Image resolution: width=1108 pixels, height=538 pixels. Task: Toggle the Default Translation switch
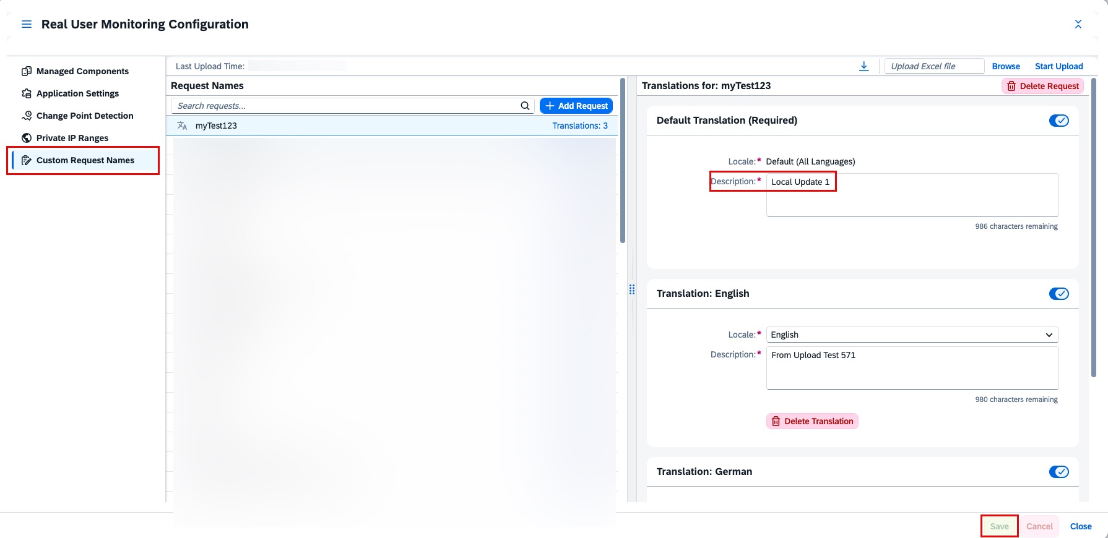(x=1058, y=121)
